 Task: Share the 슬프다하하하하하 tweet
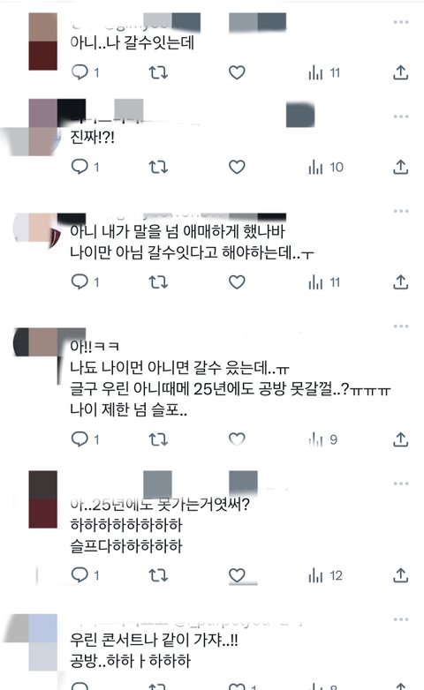[401, 575]
